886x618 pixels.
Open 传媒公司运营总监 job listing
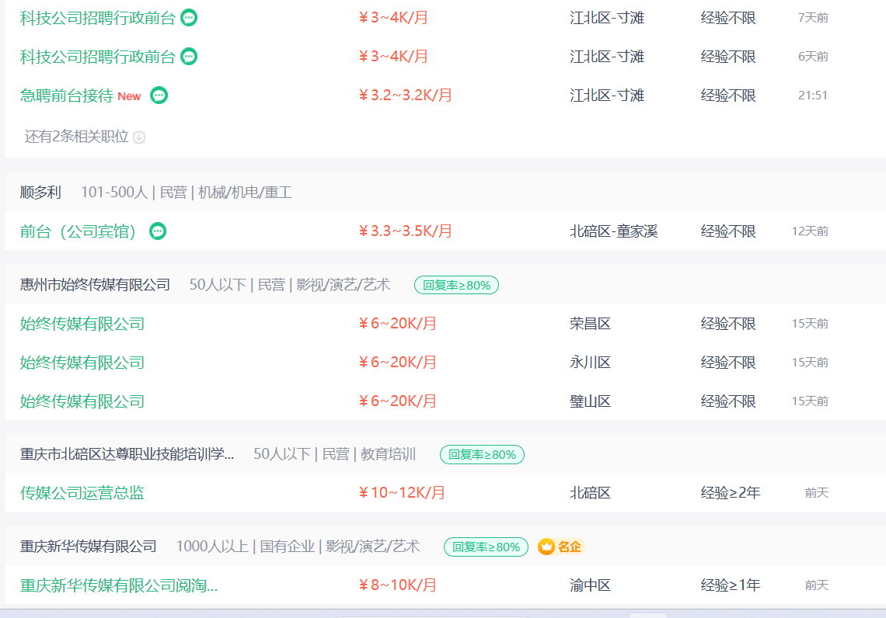(x=82, y=493)
